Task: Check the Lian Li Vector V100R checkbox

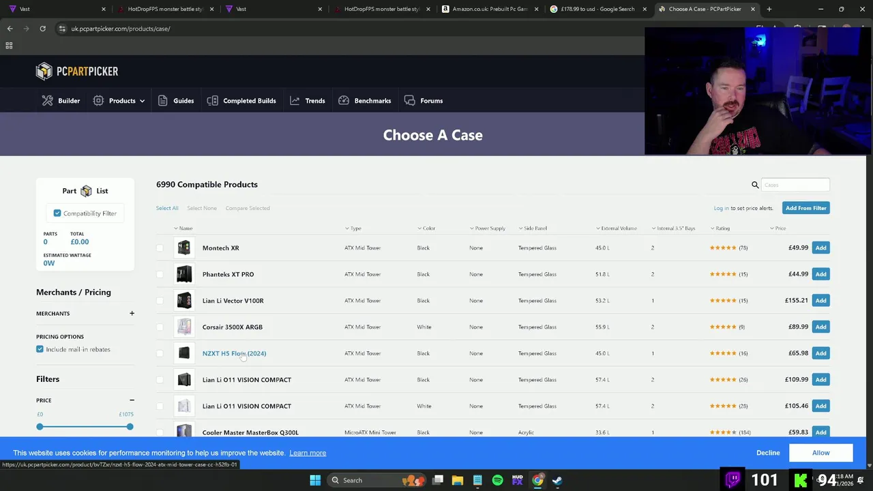Action: coord(160,301)
